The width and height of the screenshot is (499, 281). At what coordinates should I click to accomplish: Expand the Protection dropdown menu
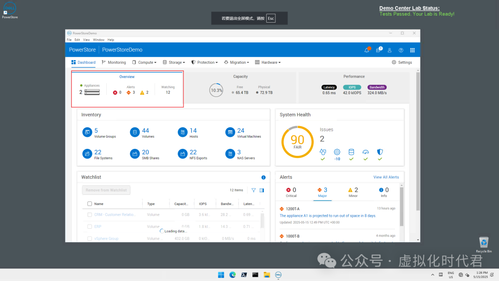point(204,62)
